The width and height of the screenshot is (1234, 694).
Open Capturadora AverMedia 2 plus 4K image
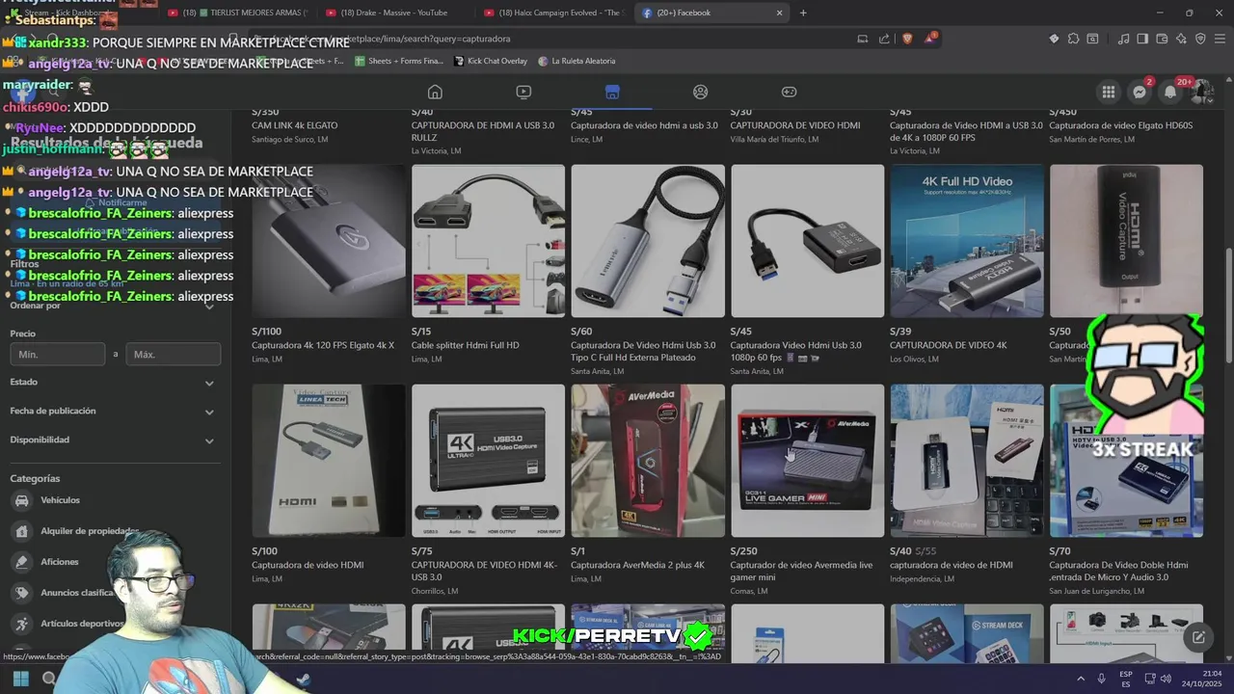tap(648, 461)
